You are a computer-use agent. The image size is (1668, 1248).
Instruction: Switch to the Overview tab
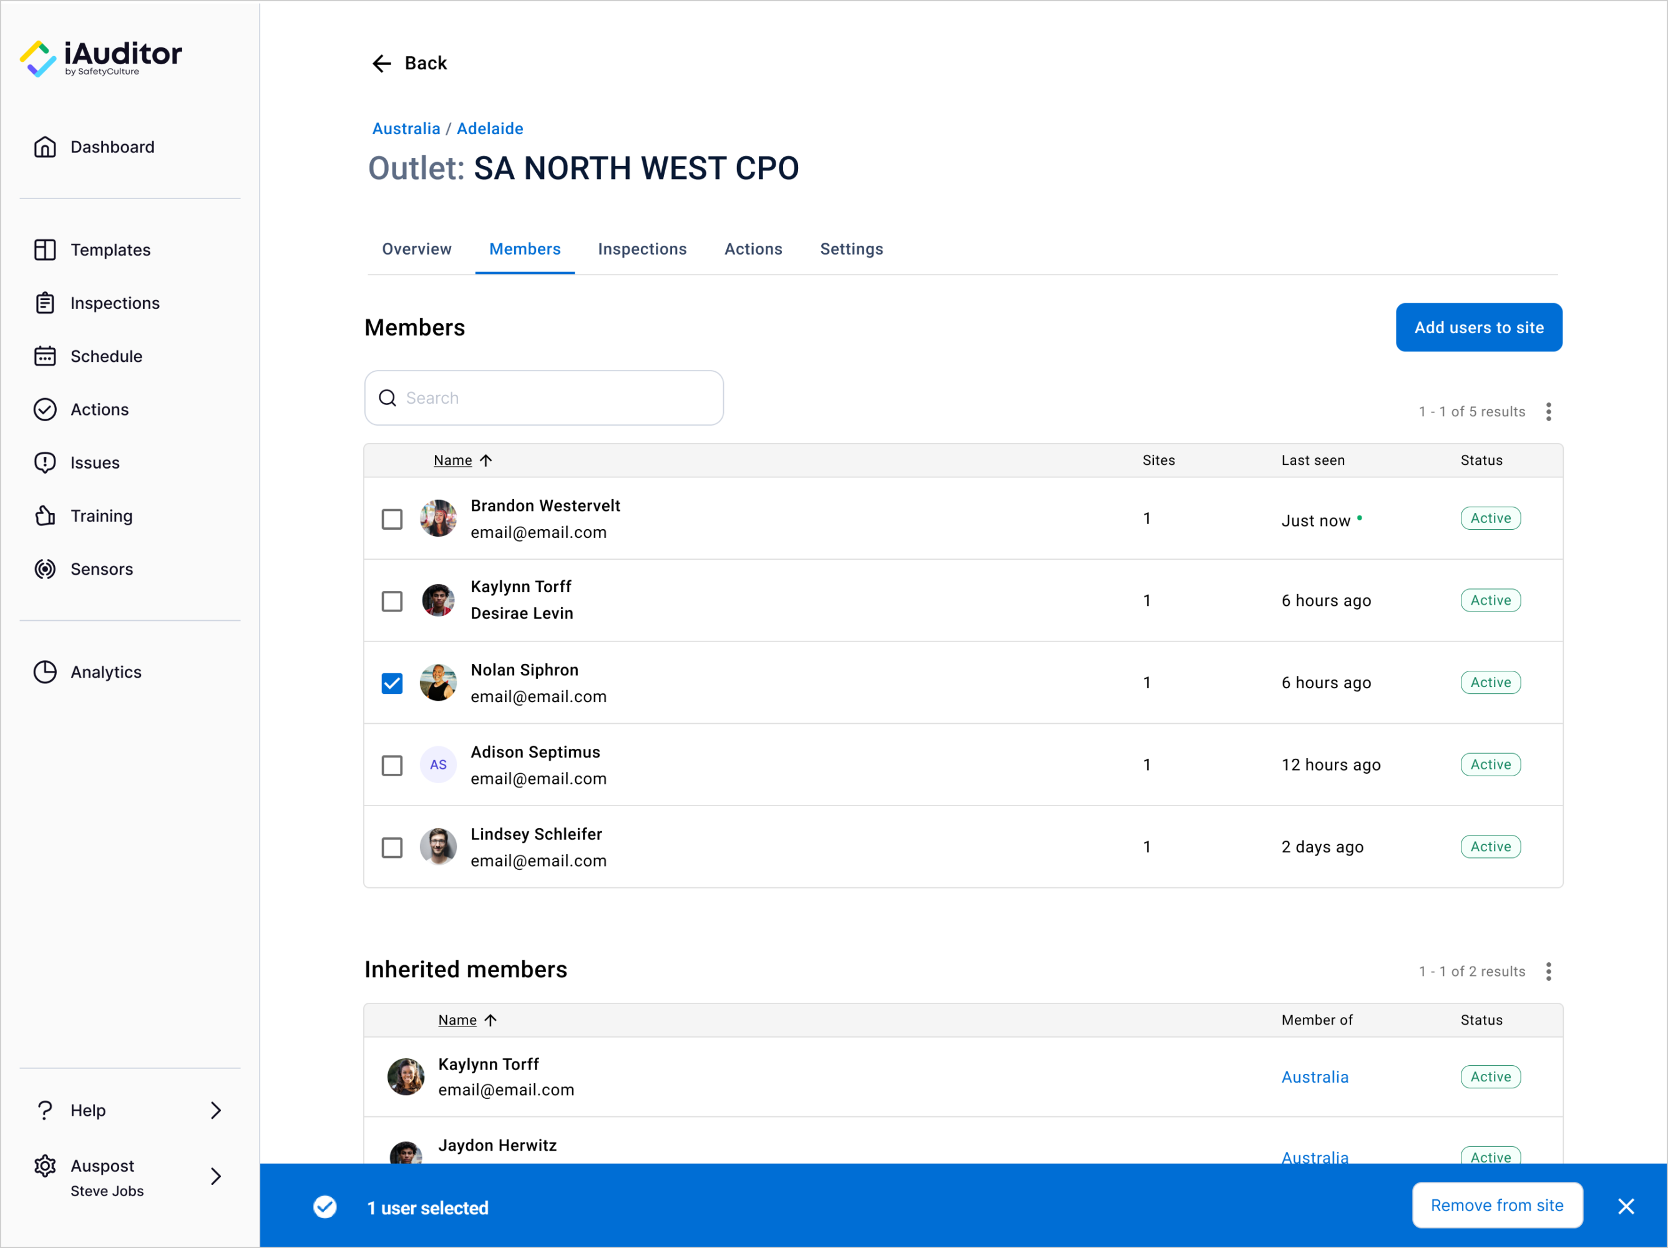click(x=416, y=249)
